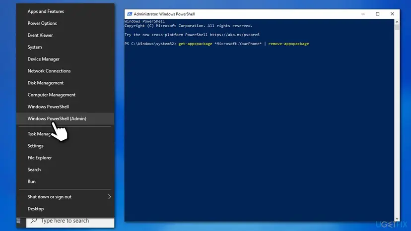This screenshot has width=411, height=231.
Task: Click the PS C:\Windows\system32> prompt
Action: point(150,44)
